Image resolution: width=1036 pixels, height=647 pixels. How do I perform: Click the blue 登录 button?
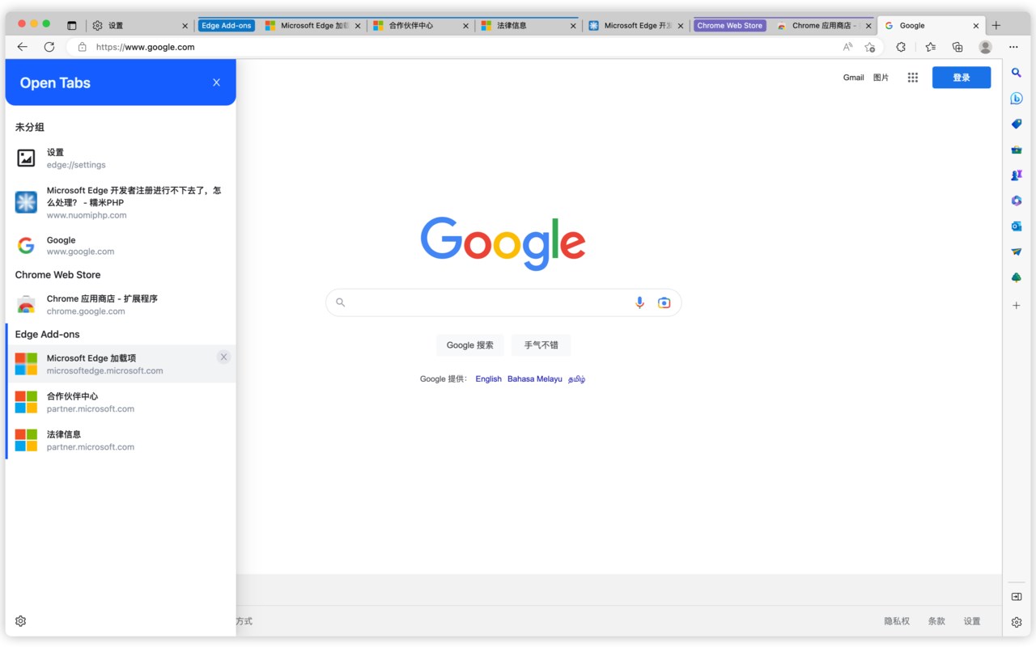962,78
